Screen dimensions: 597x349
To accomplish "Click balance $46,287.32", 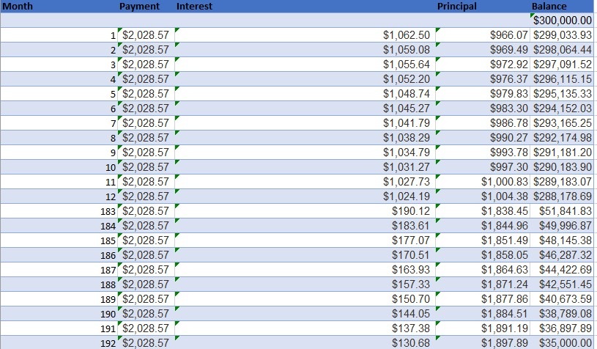I will pos(562,255).
